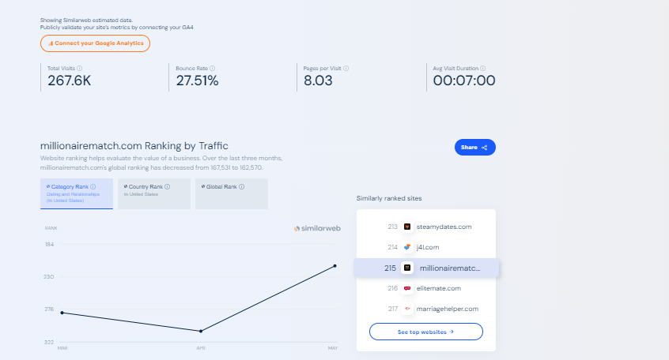This screenshot has width=669, height=360.
Task: Select the April data point on chart
Action: [x=200, y=331]
